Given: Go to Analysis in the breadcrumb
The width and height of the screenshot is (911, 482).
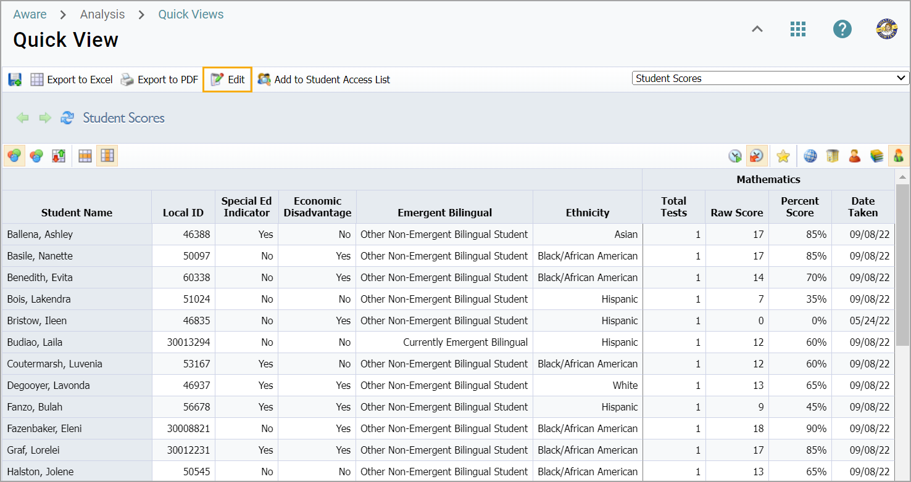Looking at the screenshot, I should [102, 14].
